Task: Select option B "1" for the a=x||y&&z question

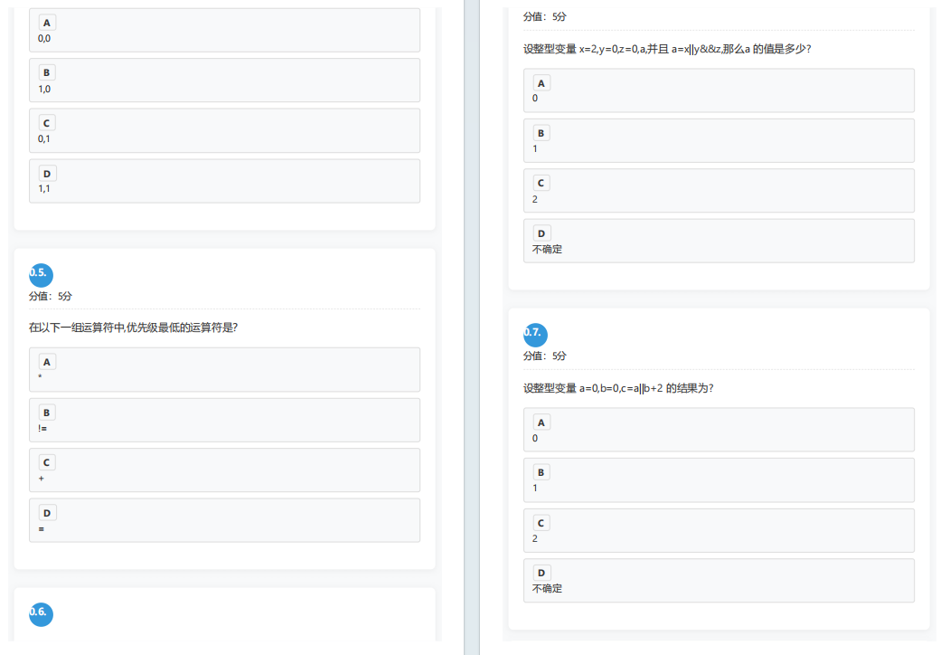Action: coord(719,140)
